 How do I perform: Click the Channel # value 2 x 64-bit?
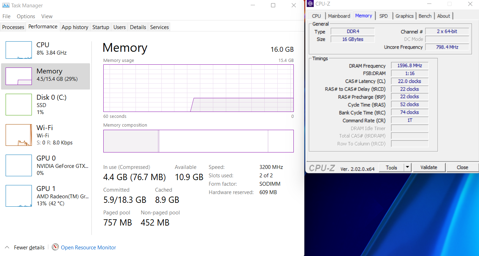coord(447,31)
